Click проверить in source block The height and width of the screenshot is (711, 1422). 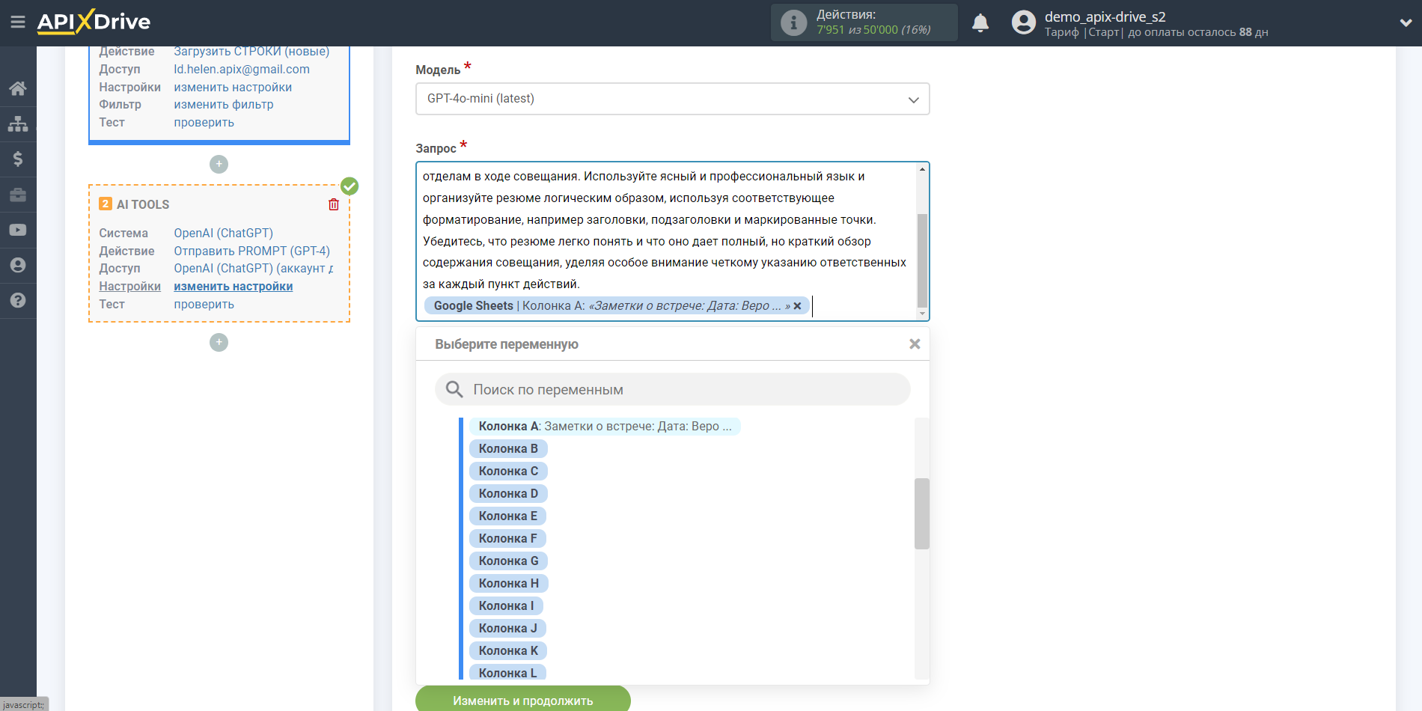pos(204,122)
